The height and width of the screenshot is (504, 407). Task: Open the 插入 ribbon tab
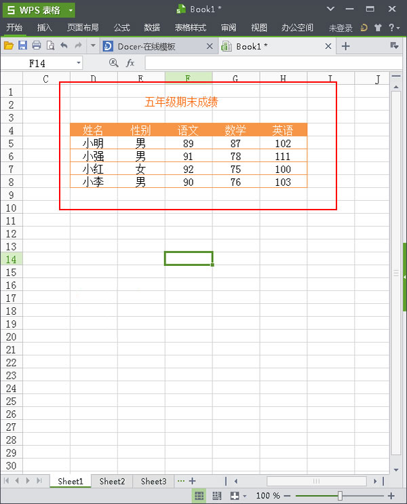click(45, 28)
